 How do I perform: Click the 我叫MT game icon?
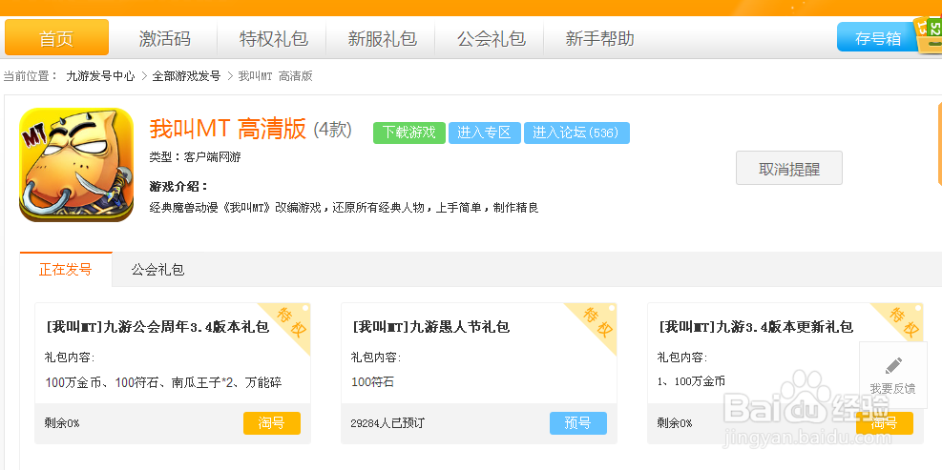tap(76, 165)
